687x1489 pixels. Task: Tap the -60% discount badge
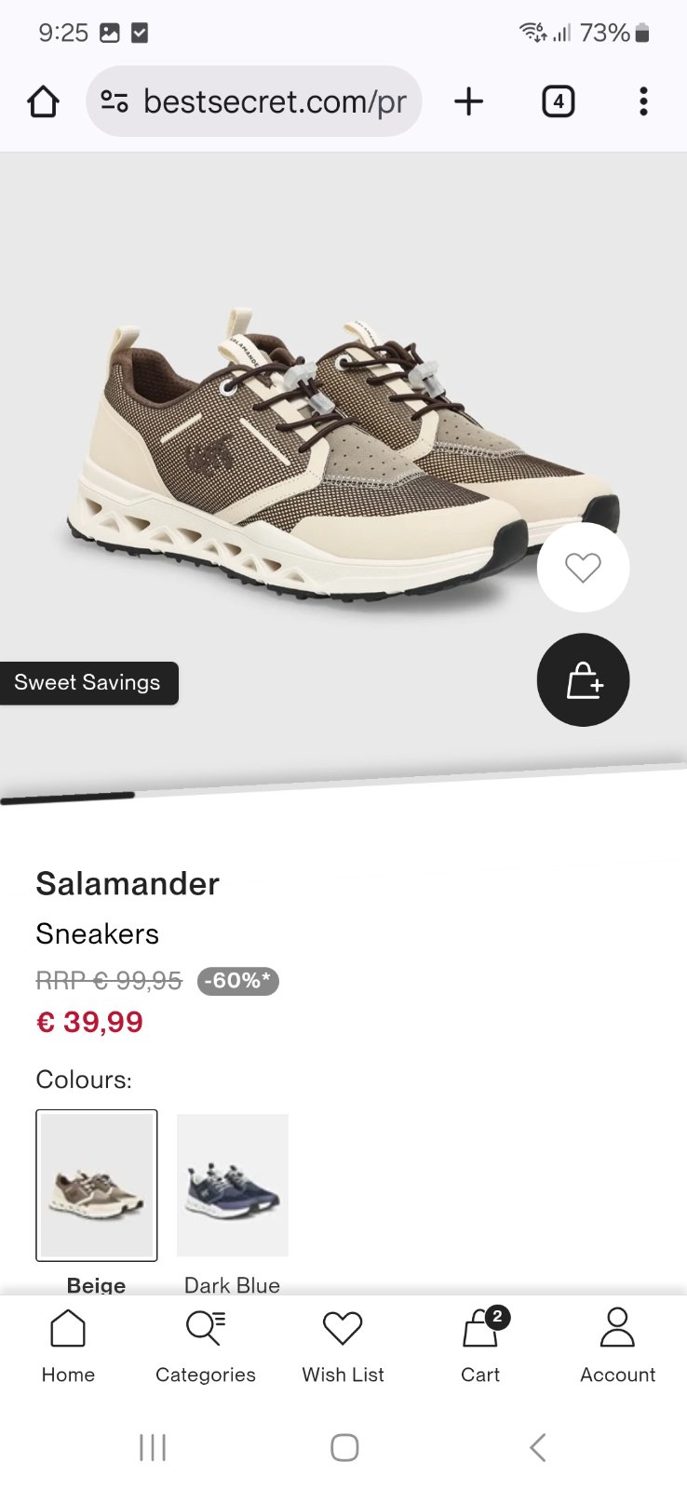[x=238, y=981]
